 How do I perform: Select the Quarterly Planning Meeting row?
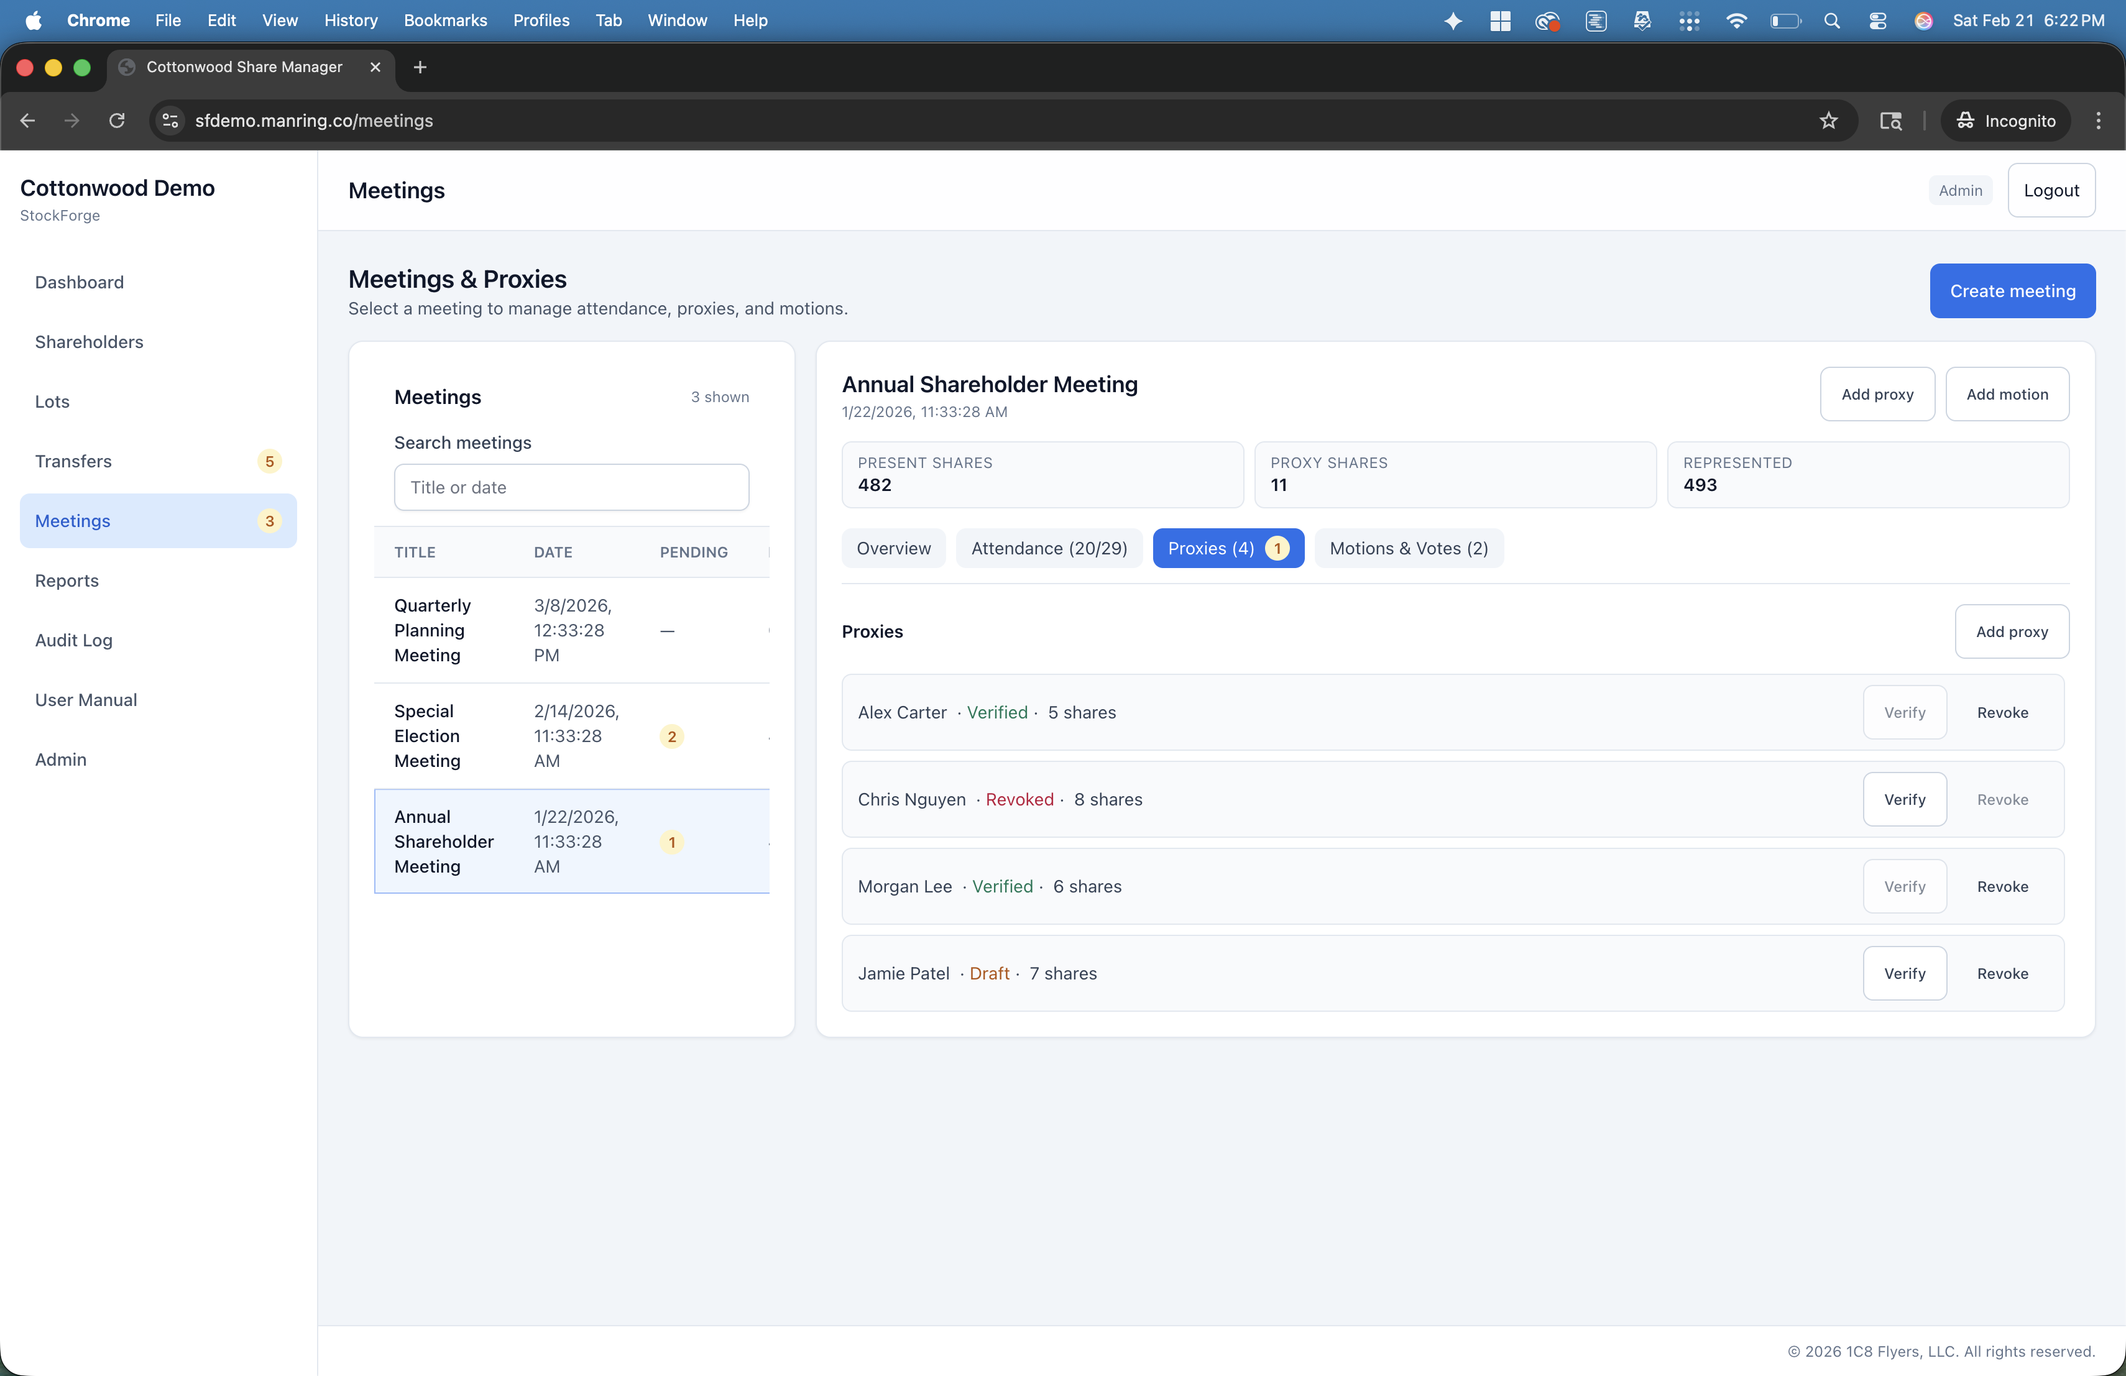point(571,630)
